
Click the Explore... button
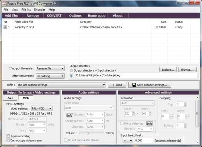(x=168, y=70)
